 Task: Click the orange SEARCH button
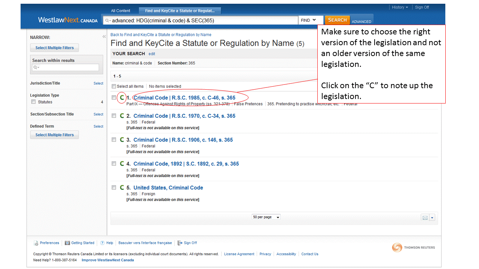[x=337, y=20]
